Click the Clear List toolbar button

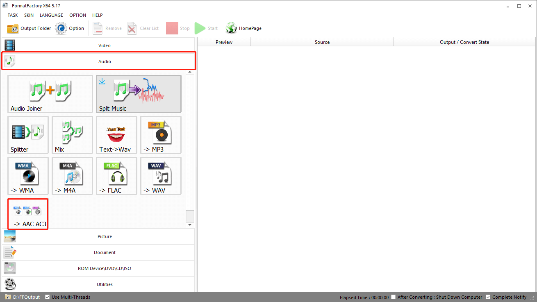point(143,28)
